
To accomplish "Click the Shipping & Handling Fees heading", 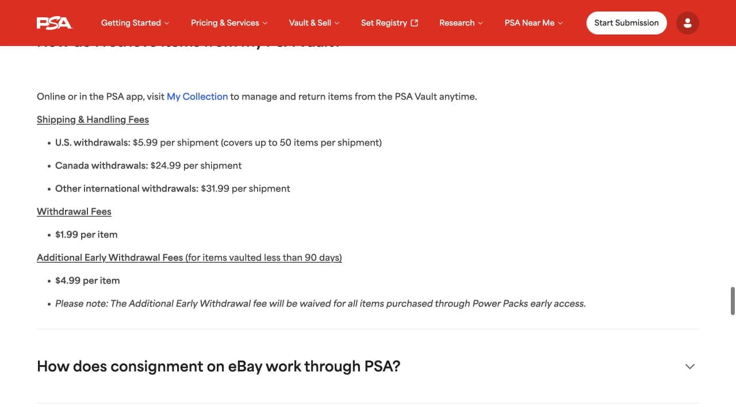I will [x=93, y=120].
